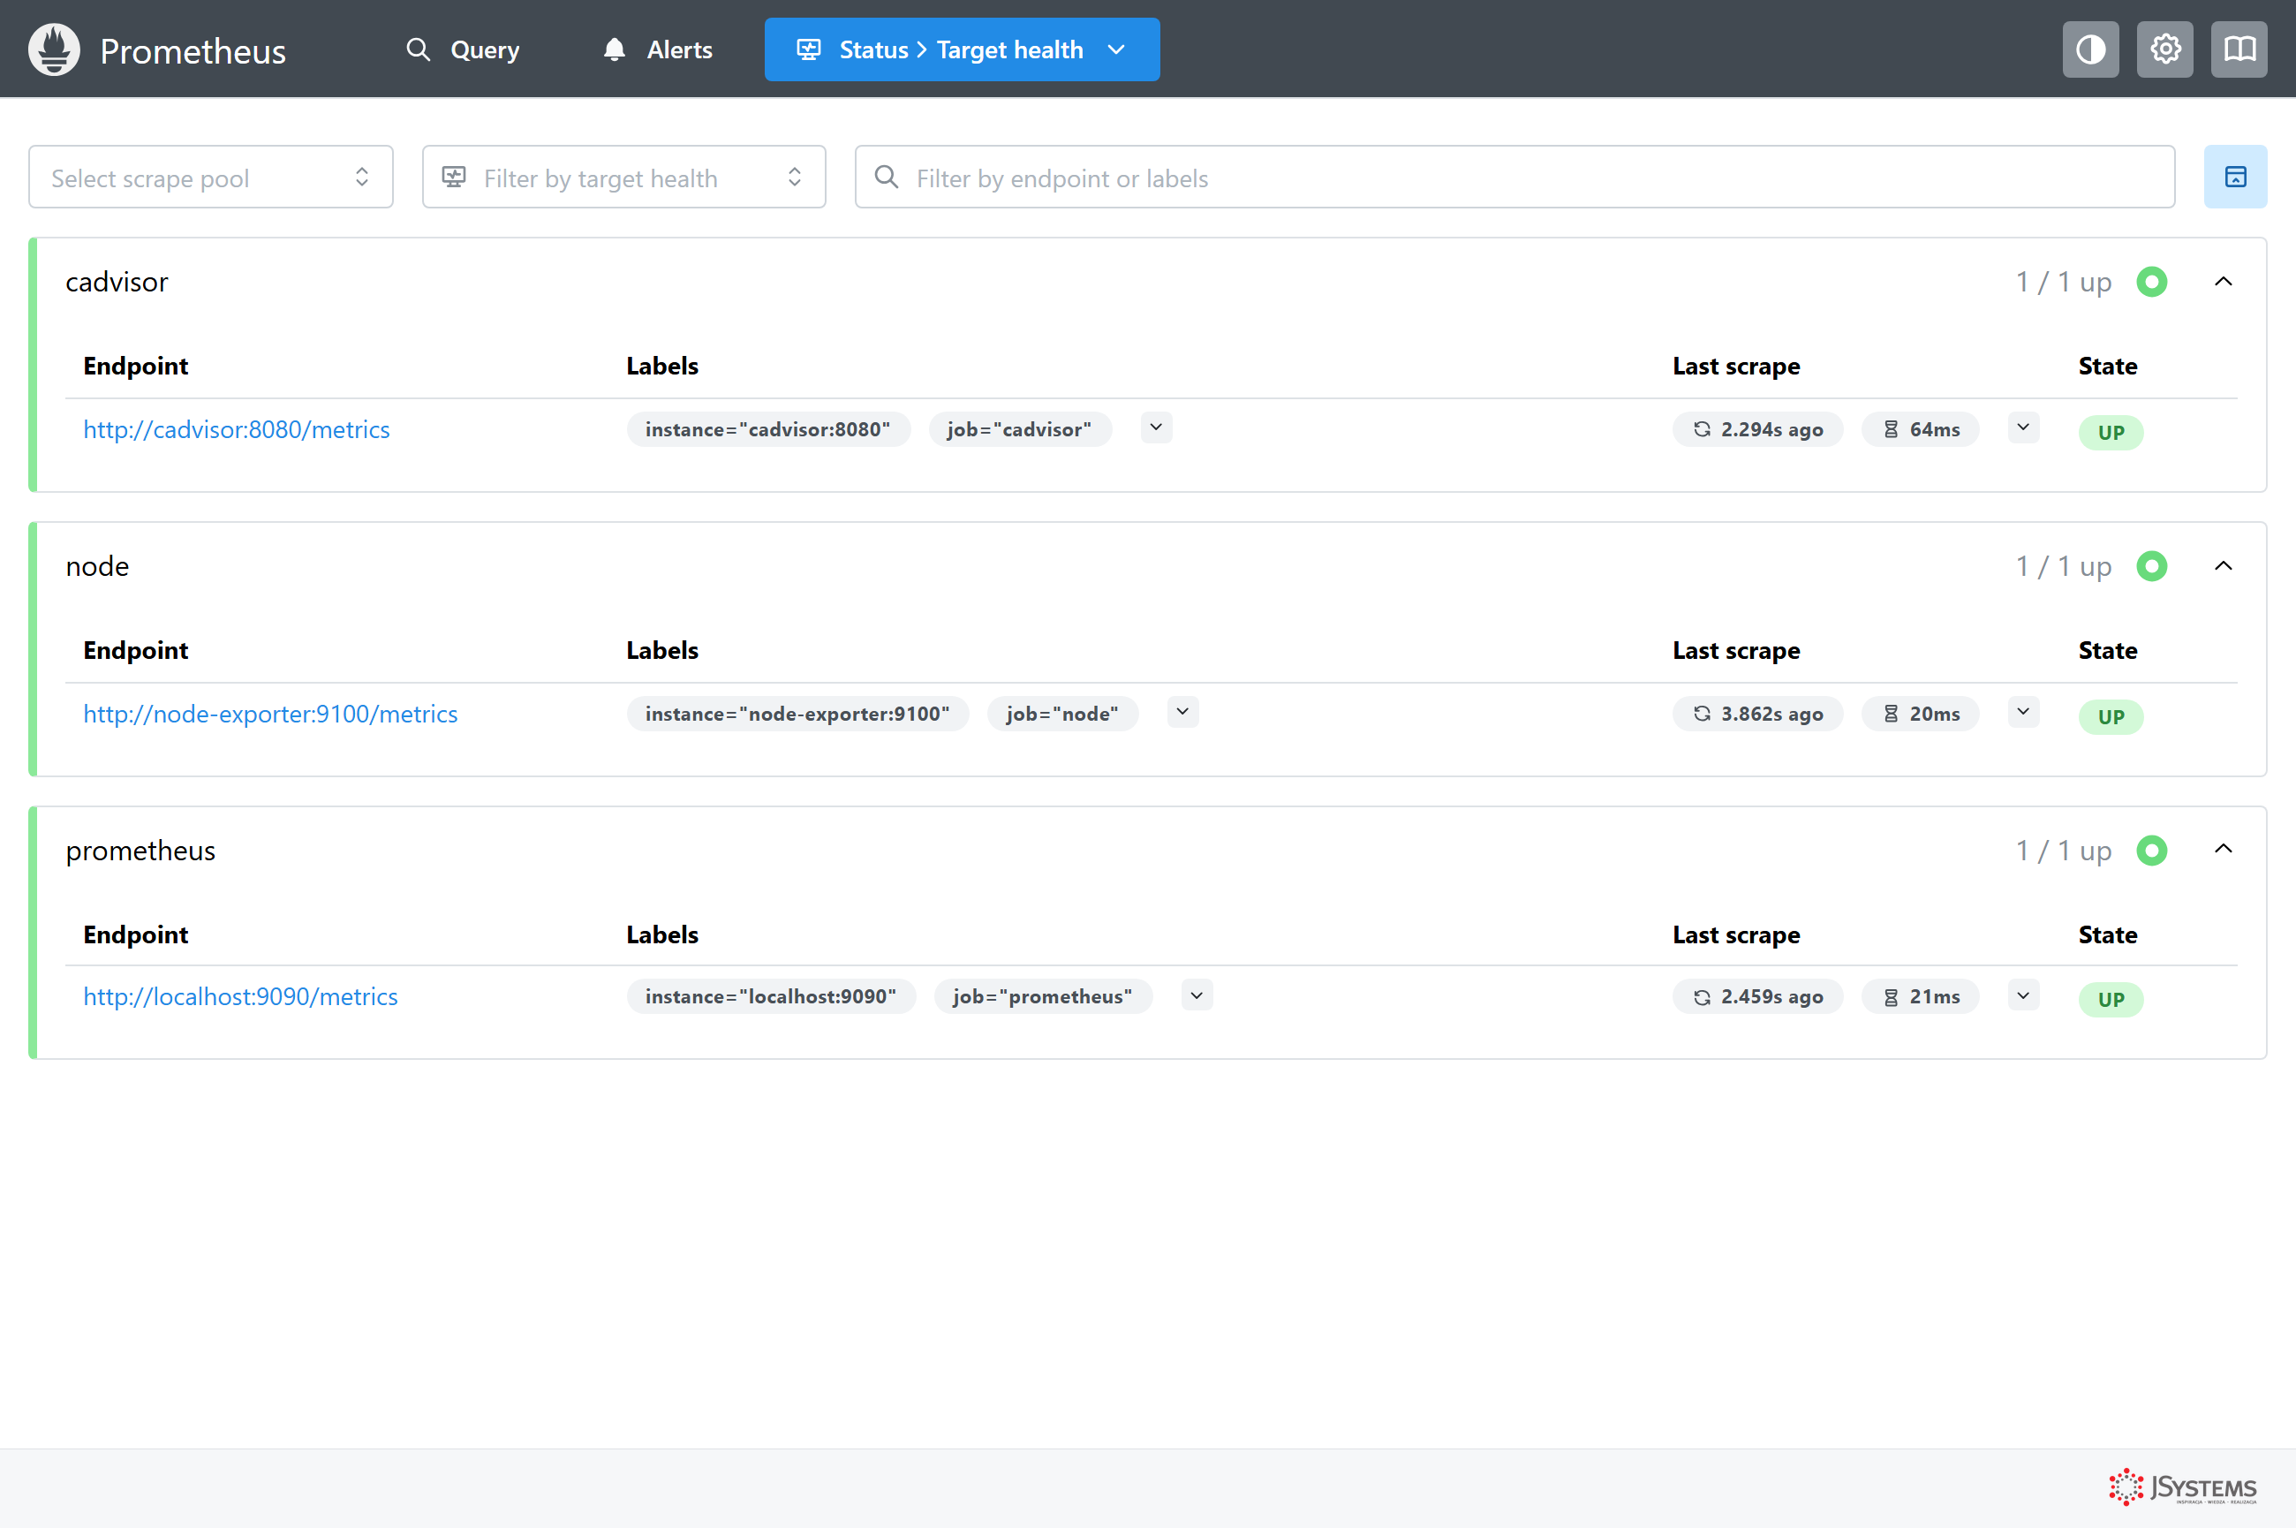Expand labels for cadvisor:8080 target
Viewport: 2296px width, 1528px height.
click(x=1156, y=427)
